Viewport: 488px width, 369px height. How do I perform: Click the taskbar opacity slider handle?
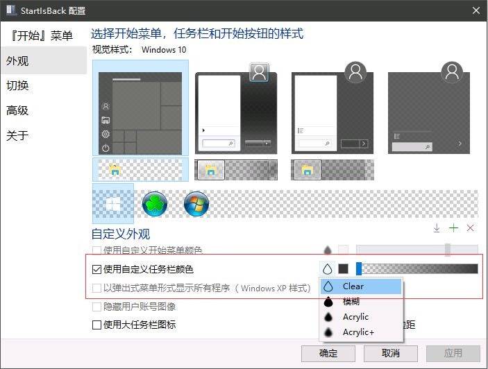coord(359,268)
